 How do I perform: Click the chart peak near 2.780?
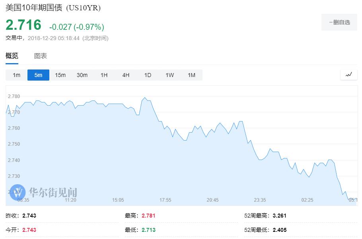(145, 98)
